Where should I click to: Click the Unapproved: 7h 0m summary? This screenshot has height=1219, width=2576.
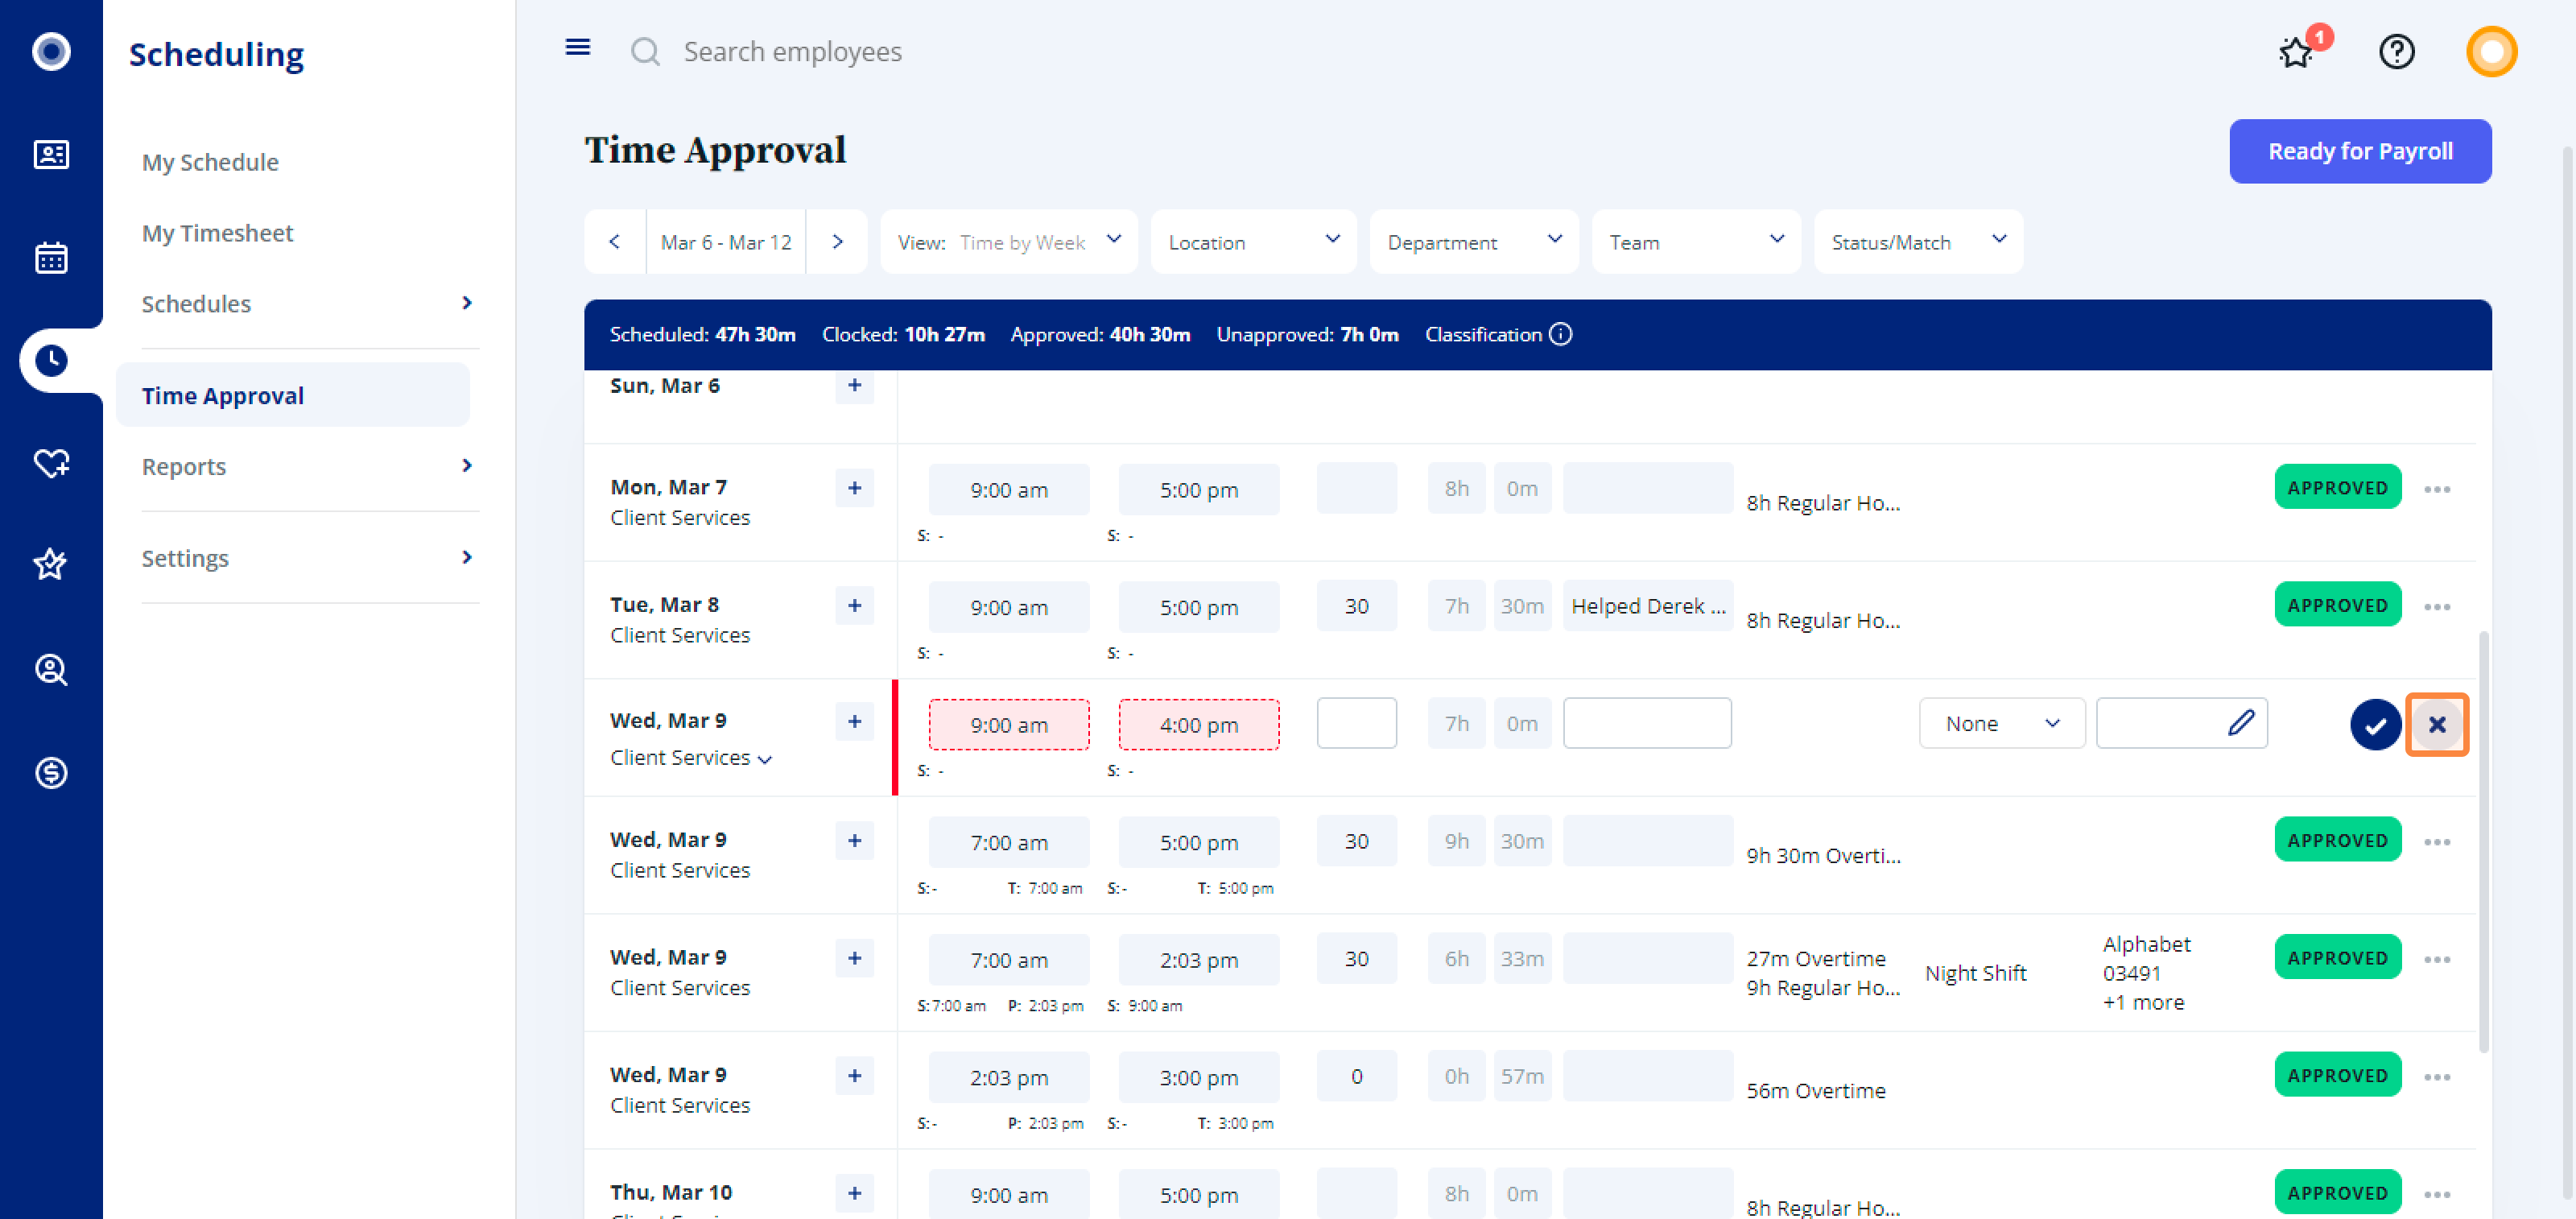pos(1307,334)
